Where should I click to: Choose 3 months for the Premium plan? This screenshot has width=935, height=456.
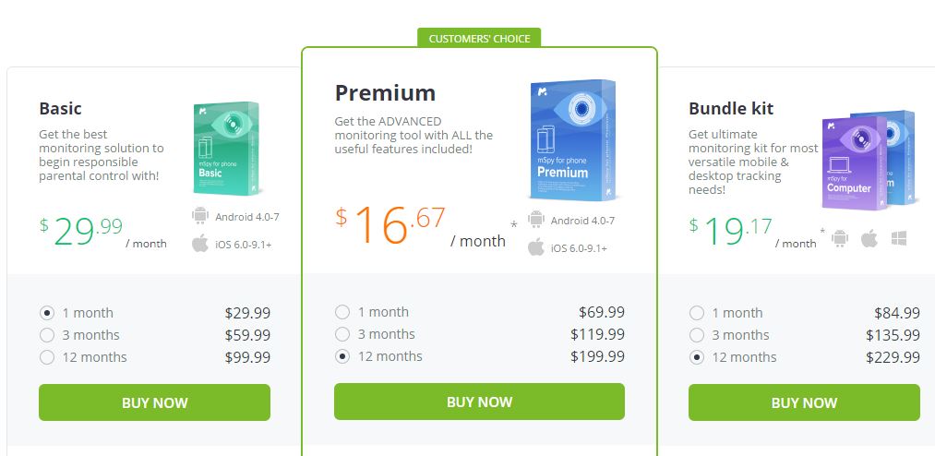pos(342,334)
